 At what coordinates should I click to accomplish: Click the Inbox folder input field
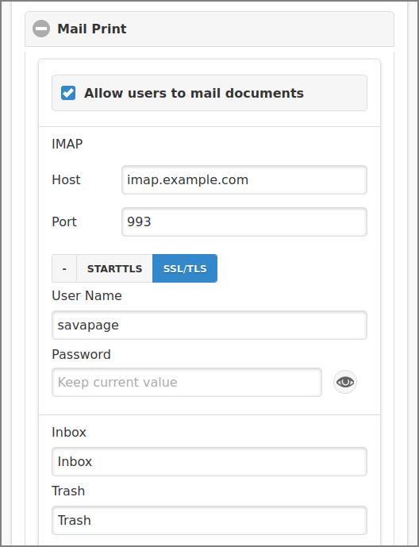(x=209, y=461)
